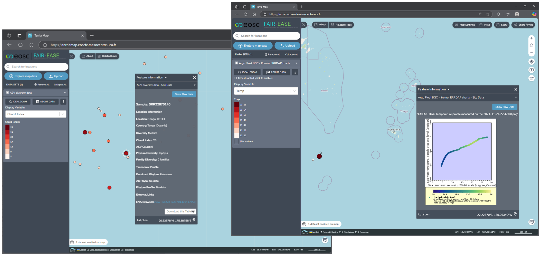
Task: Enable time with the Time disabled checkbox
Action: [x=235, y=78]
